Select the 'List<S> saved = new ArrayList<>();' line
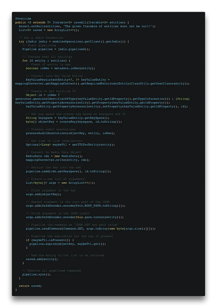The height and width of the screenshot is (308, 217). pyautogui.click(x=49, y=30)
